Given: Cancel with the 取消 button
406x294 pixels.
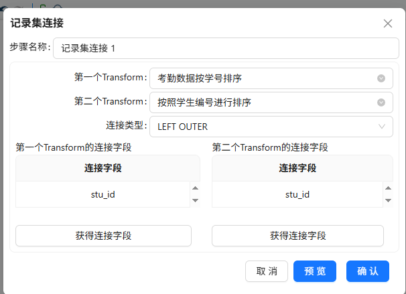Looking at the screenshot, I should (267, 271).
